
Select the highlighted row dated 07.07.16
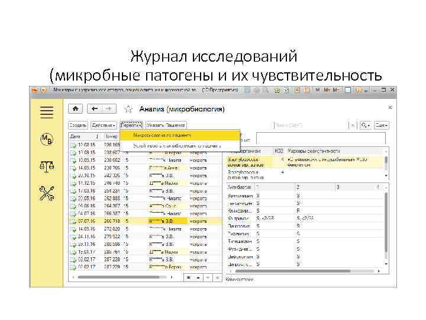145,221
